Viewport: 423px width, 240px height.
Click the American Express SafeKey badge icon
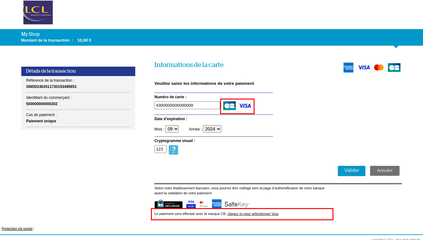click(217, 204)
